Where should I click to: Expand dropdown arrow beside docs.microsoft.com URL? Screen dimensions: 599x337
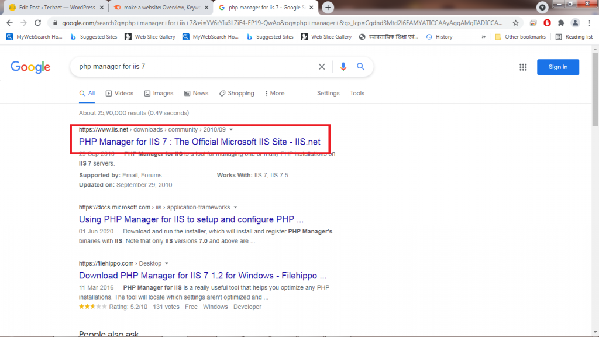coord(236,207)
